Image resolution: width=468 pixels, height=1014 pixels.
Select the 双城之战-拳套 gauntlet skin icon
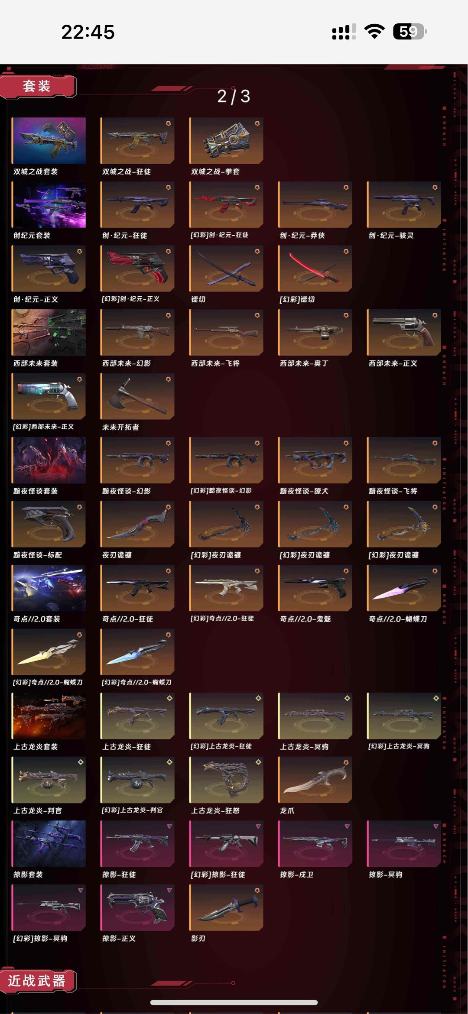point(226,140)
